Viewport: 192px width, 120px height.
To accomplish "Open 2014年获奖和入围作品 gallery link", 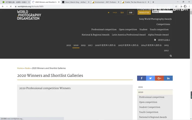I will [151, 45].
